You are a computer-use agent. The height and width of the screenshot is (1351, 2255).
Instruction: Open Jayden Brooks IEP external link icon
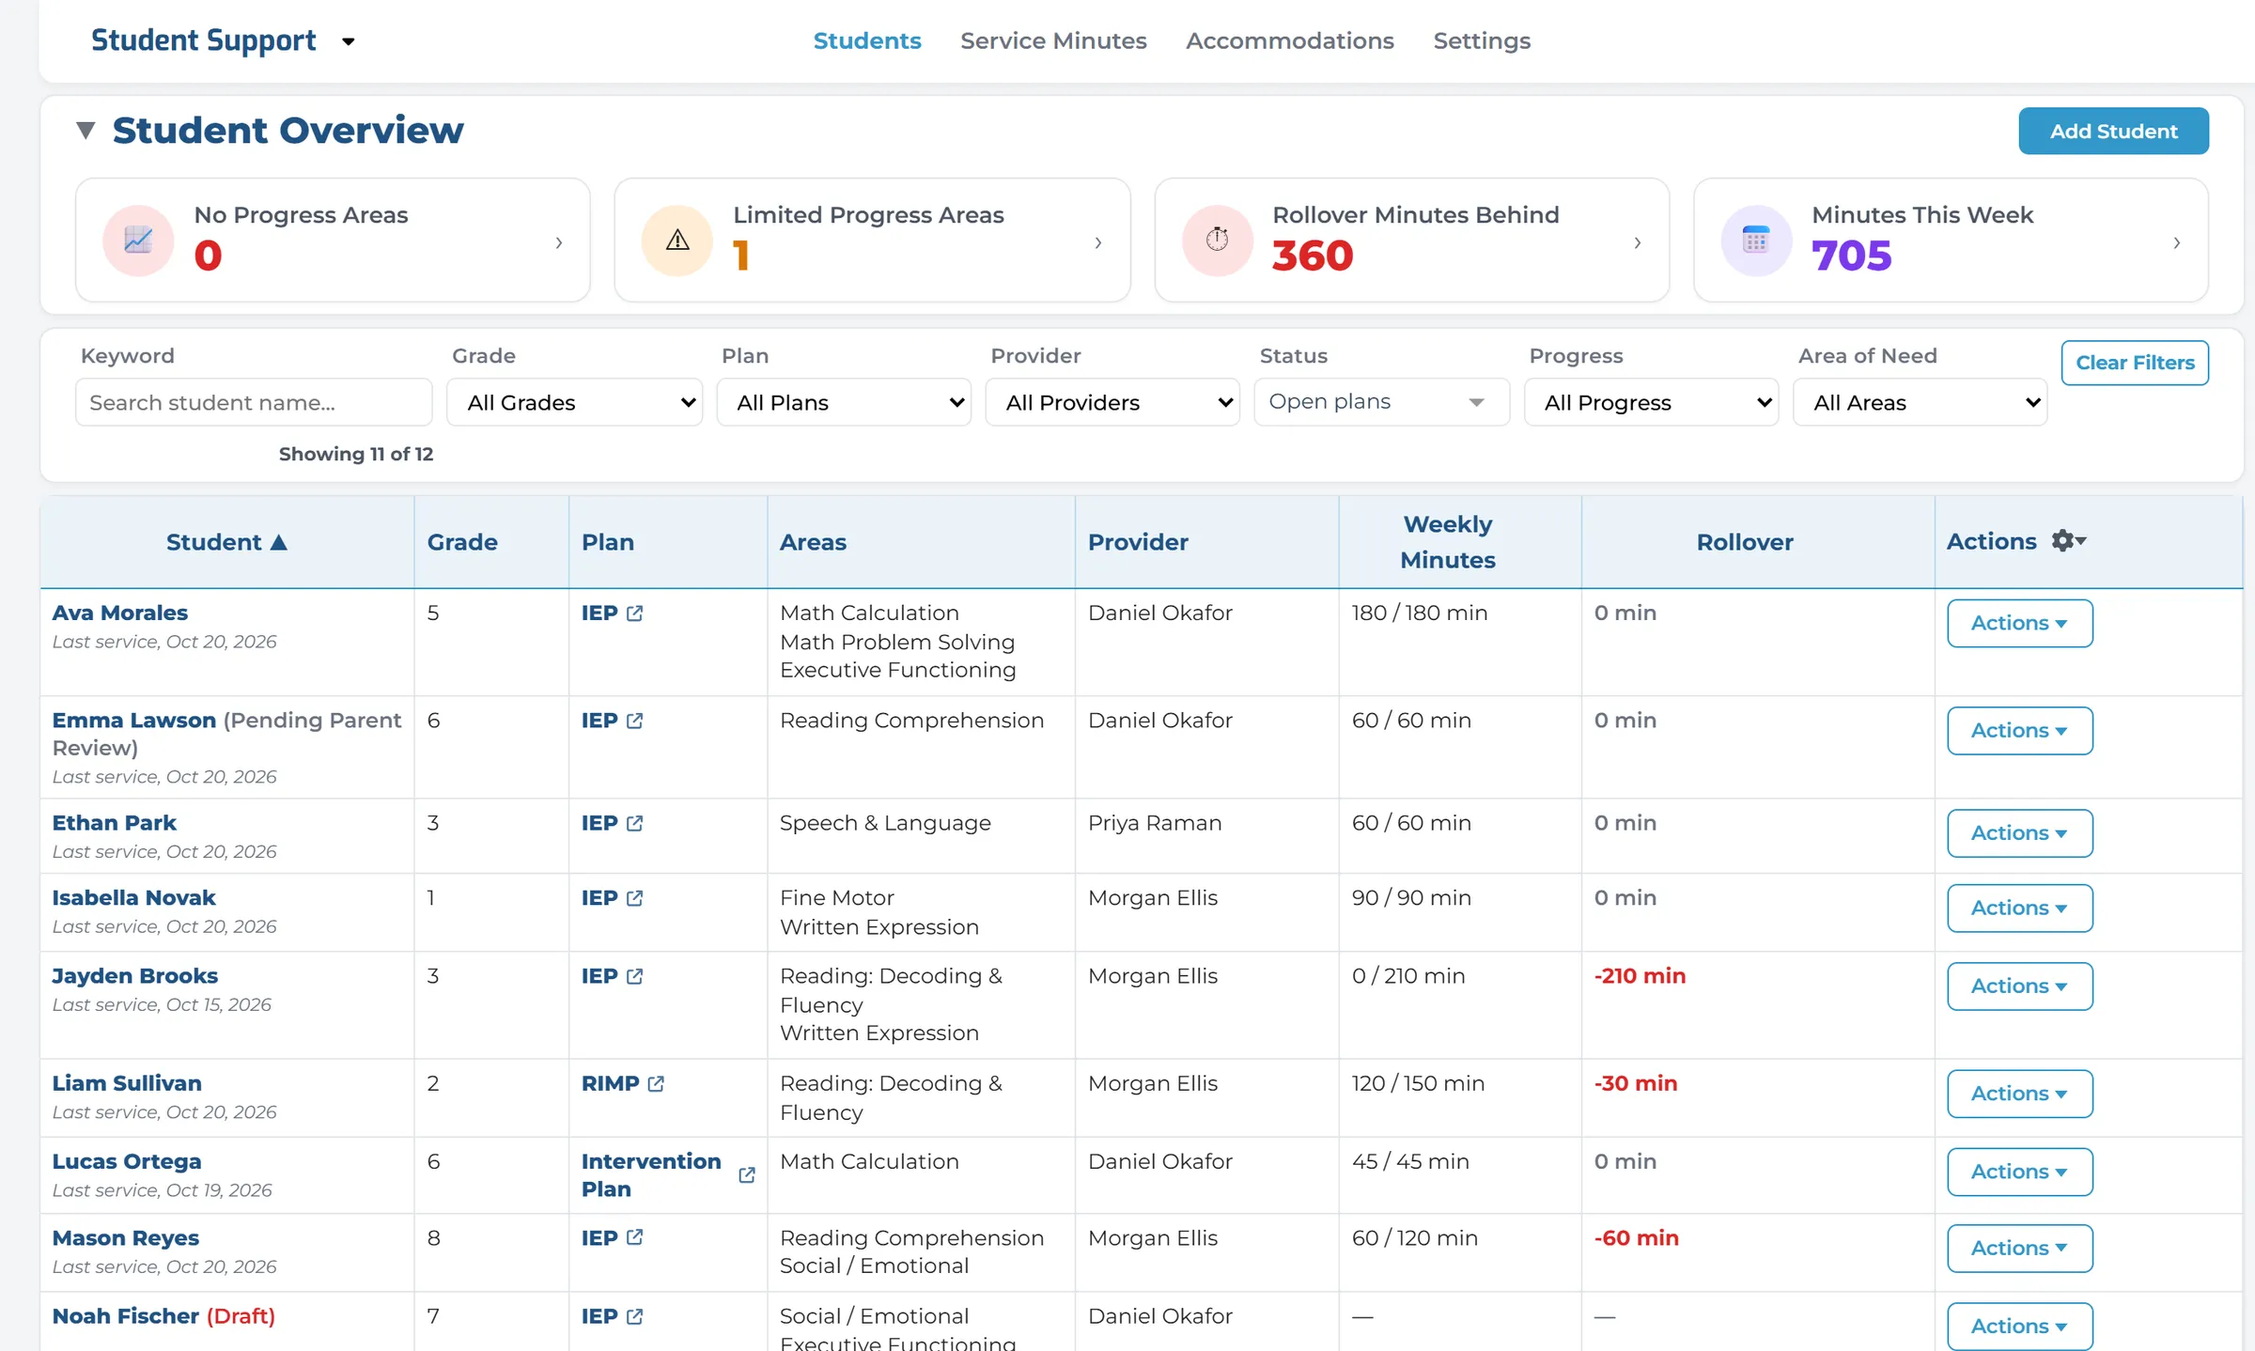coord(634,976)
